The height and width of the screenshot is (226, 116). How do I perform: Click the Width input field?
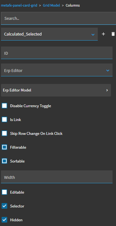point(57,177)
